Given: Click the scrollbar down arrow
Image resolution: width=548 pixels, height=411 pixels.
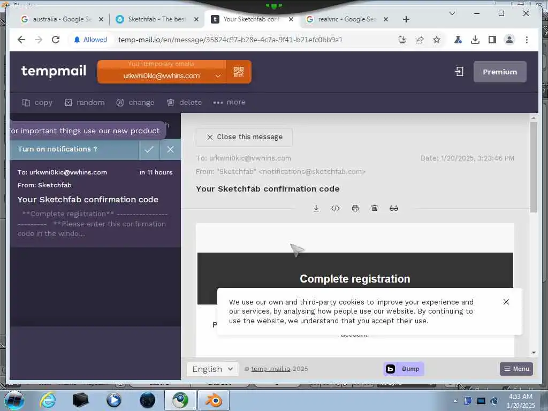Looking at the screenshot, I should (x=534, y=352).
